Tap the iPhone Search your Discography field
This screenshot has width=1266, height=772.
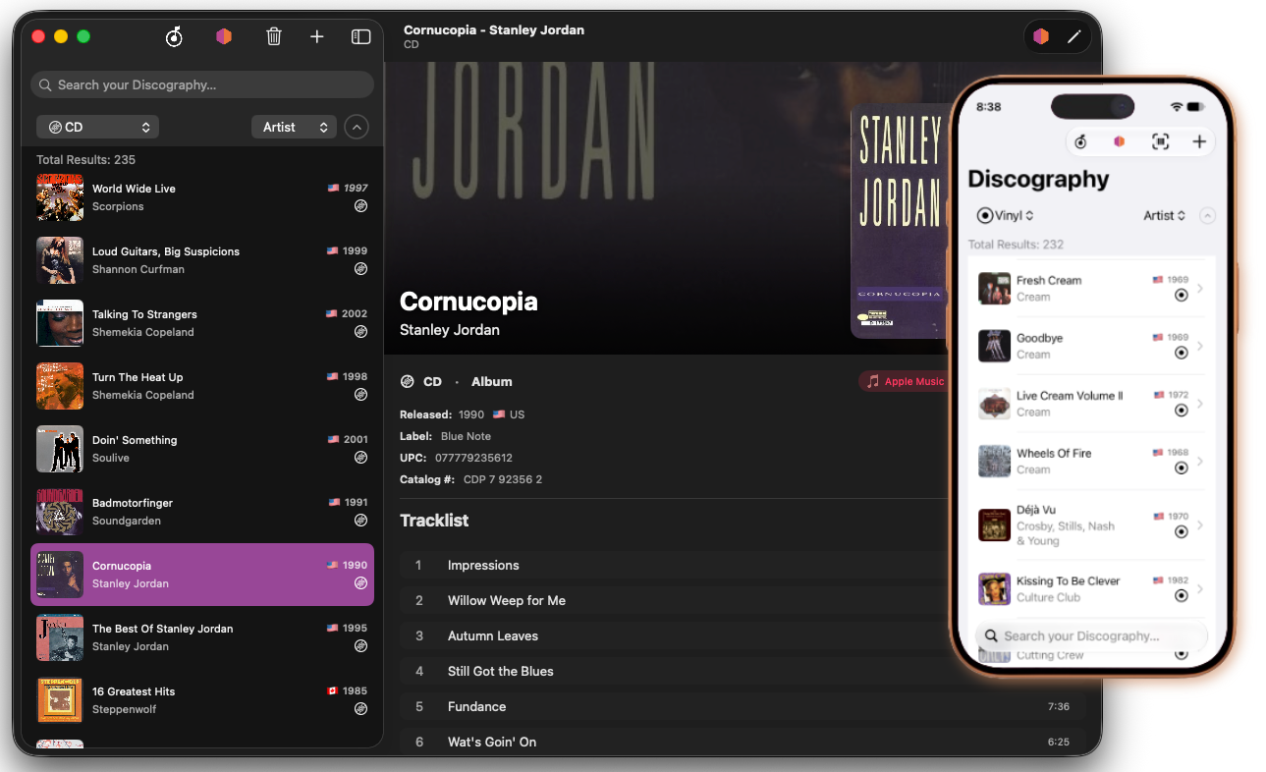coord(1091,635)
